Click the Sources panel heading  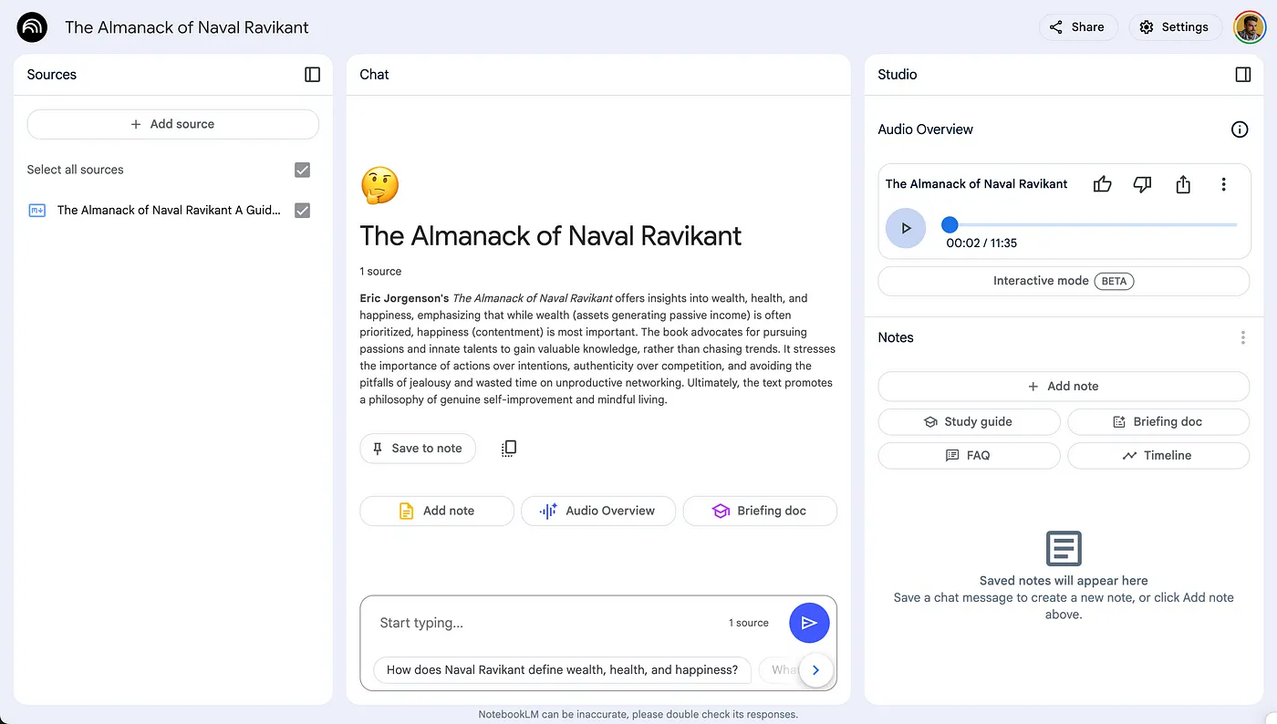52,75
